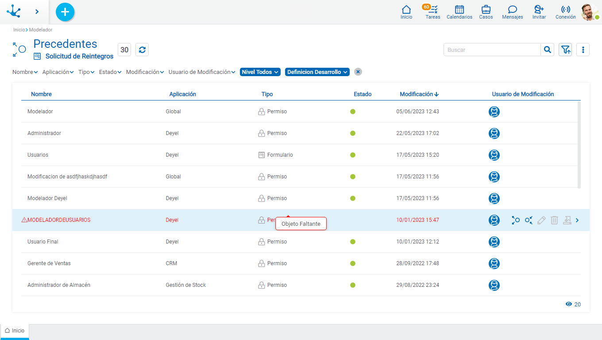
Task: Click user avatar in Gerente de Ventas row
Action: pos(494,263)
